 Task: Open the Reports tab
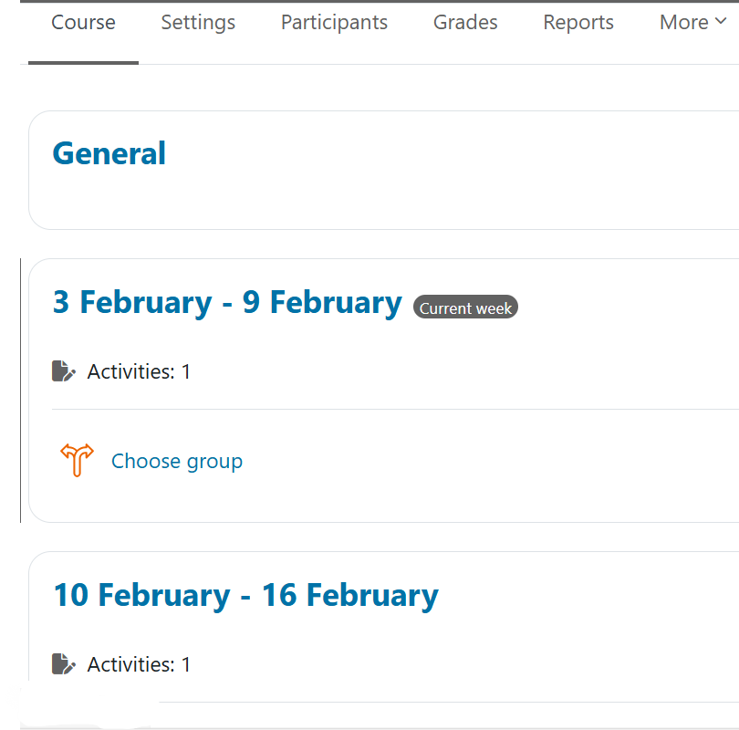point(578,23)
